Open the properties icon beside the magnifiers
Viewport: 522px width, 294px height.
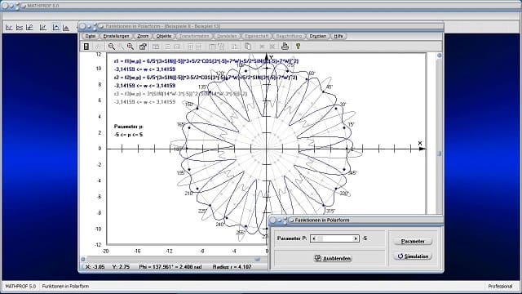[x=143, y=47]
